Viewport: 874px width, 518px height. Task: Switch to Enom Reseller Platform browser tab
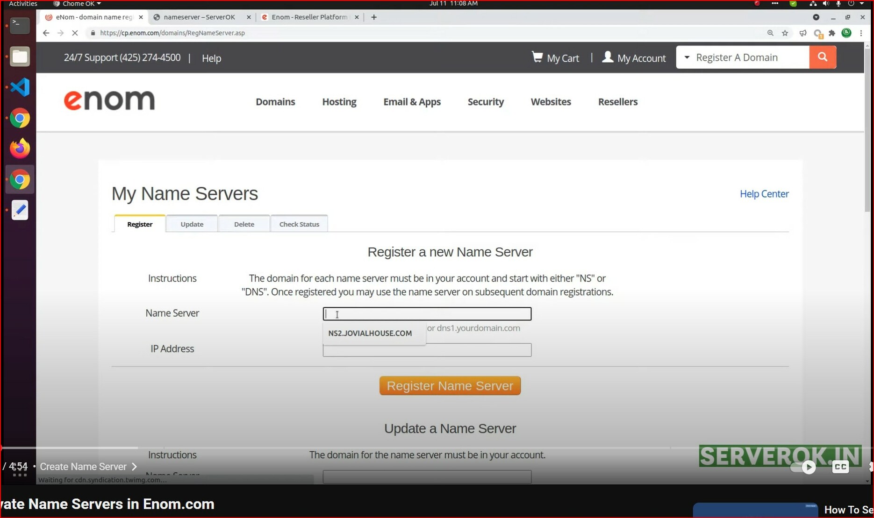point(309,17)
